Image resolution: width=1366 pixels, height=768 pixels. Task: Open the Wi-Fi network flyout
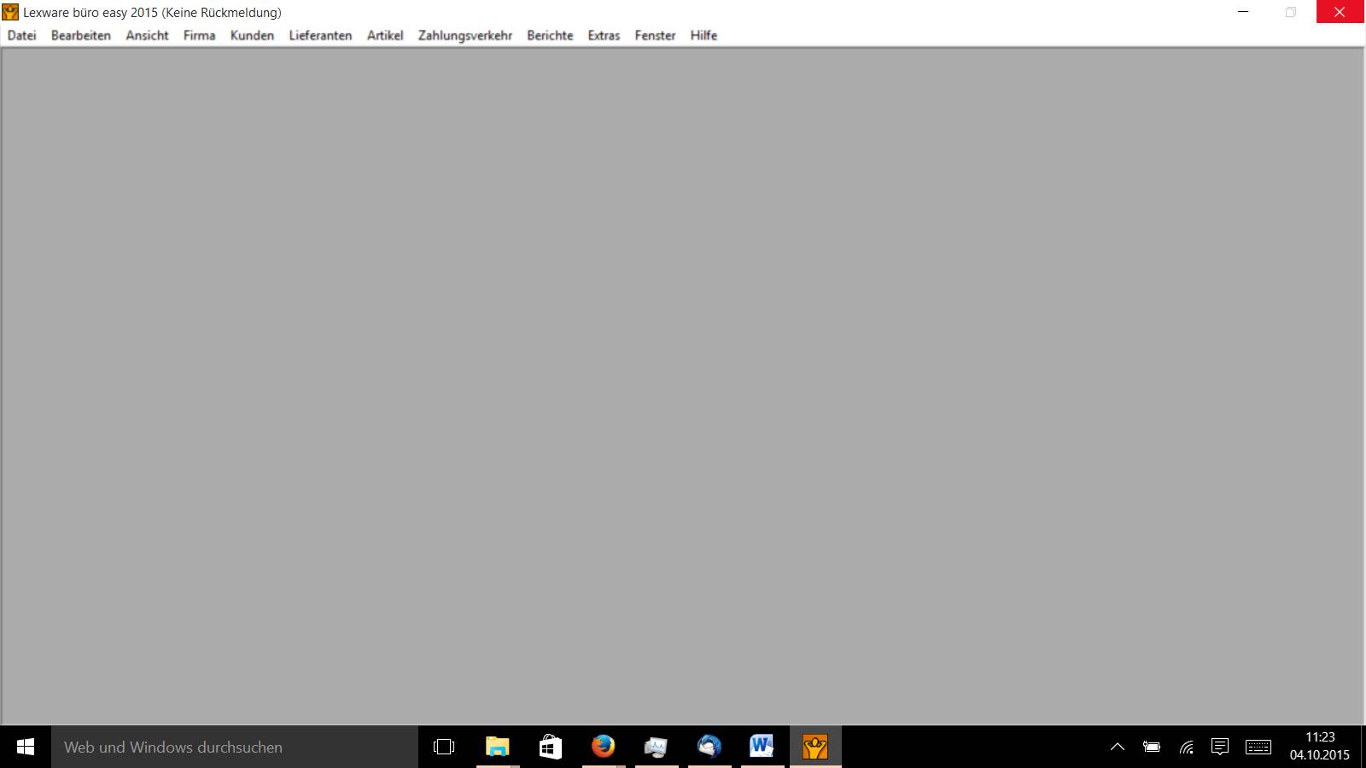click(x=1186, y=747)
